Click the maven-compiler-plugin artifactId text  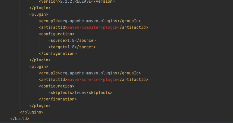click(x=92, y=27)
